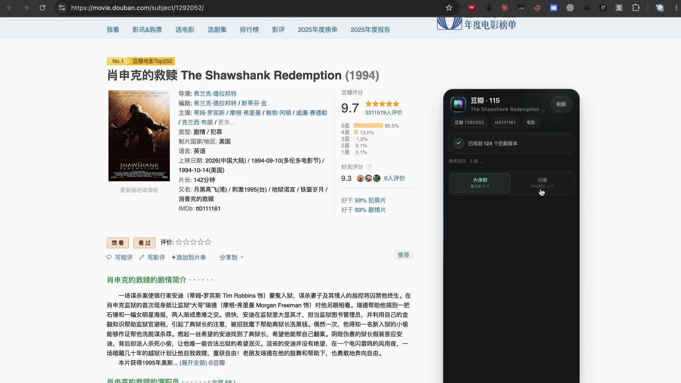Open the podcast antenna extension
Viewport: 681px width, 383px height.
[488, 7]
